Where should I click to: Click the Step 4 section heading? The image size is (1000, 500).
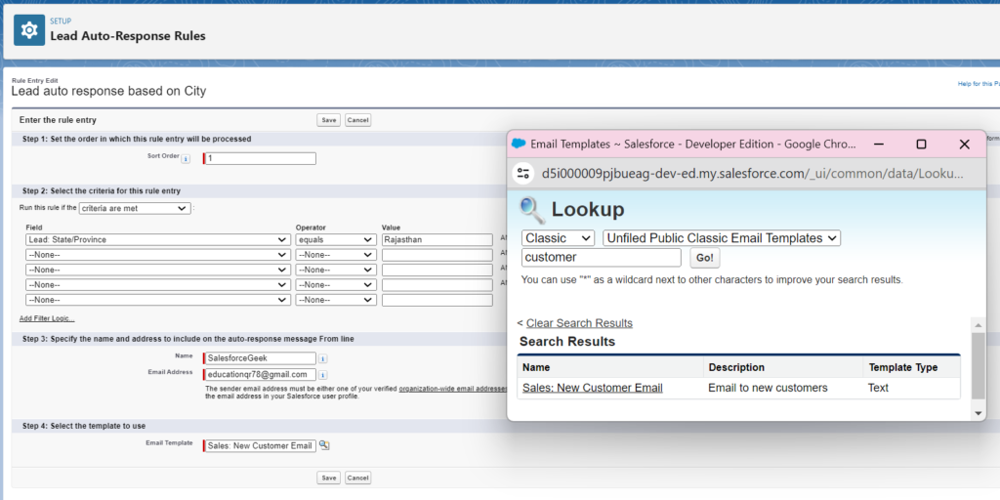pos(85,426)
